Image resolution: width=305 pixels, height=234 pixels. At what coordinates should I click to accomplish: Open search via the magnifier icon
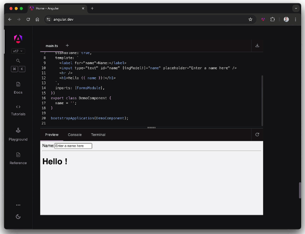pos(18,61)
